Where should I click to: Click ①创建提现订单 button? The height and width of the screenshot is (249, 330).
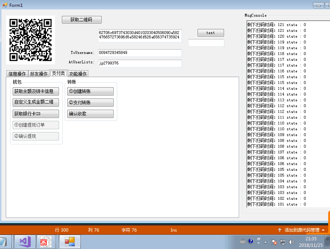(x=36, y=125)
